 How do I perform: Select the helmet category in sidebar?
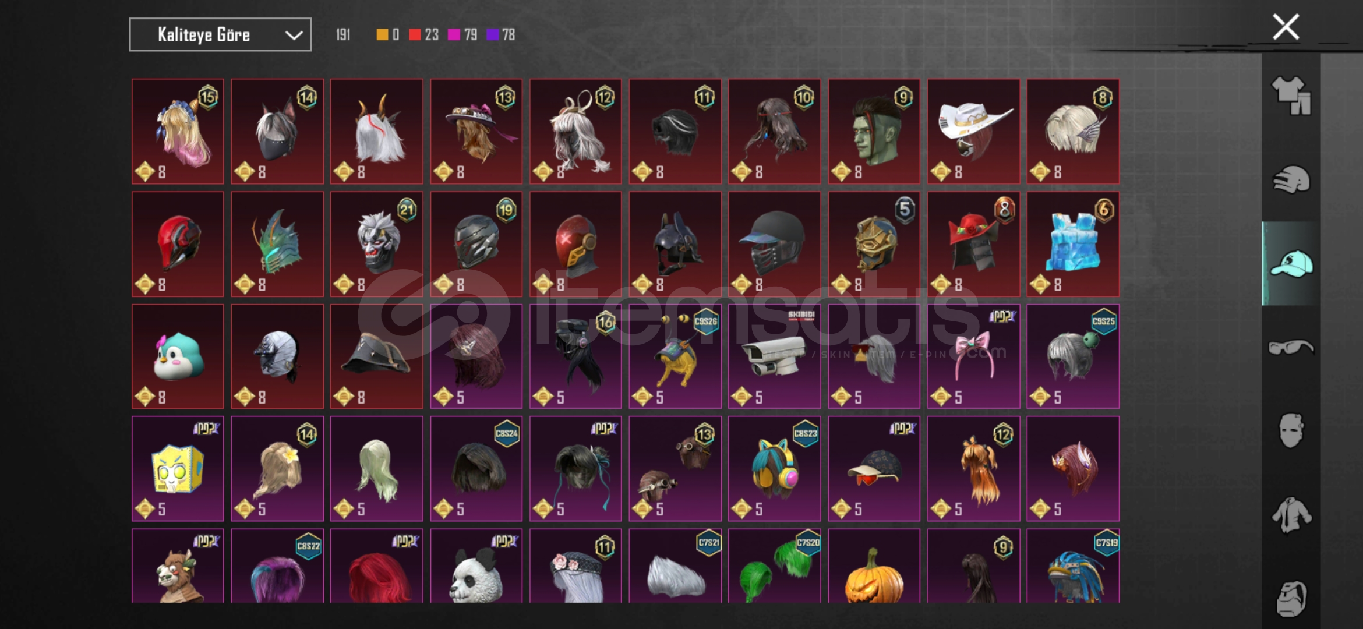1291,180
